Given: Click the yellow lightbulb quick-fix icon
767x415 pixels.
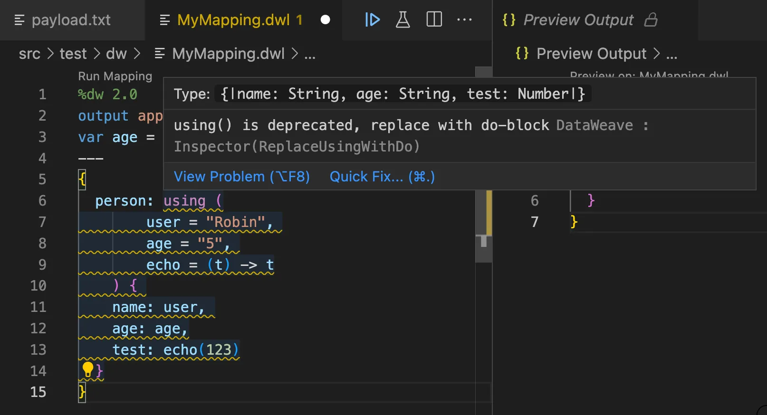Looking at the screenshot, I should pos(88,369).
